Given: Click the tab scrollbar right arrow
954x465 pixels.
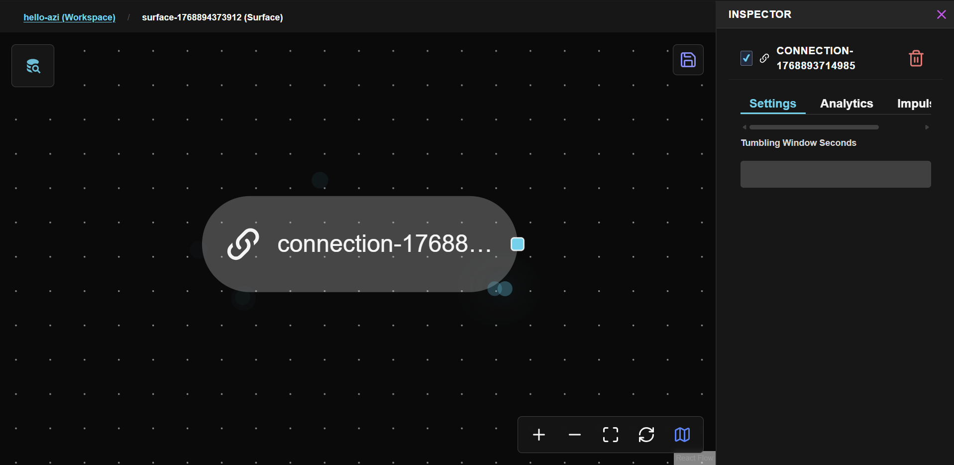Looking at the screenshot, I should [x=927, y=127].
